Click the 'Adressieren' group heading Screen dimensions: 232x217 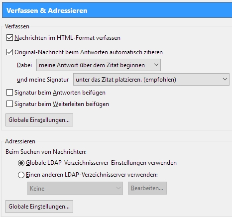tap(20, 141)
